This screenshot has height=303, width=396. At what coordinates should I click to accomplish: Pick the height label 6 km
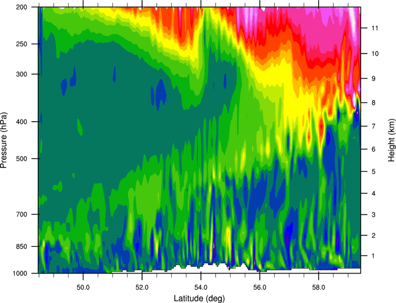374,149
